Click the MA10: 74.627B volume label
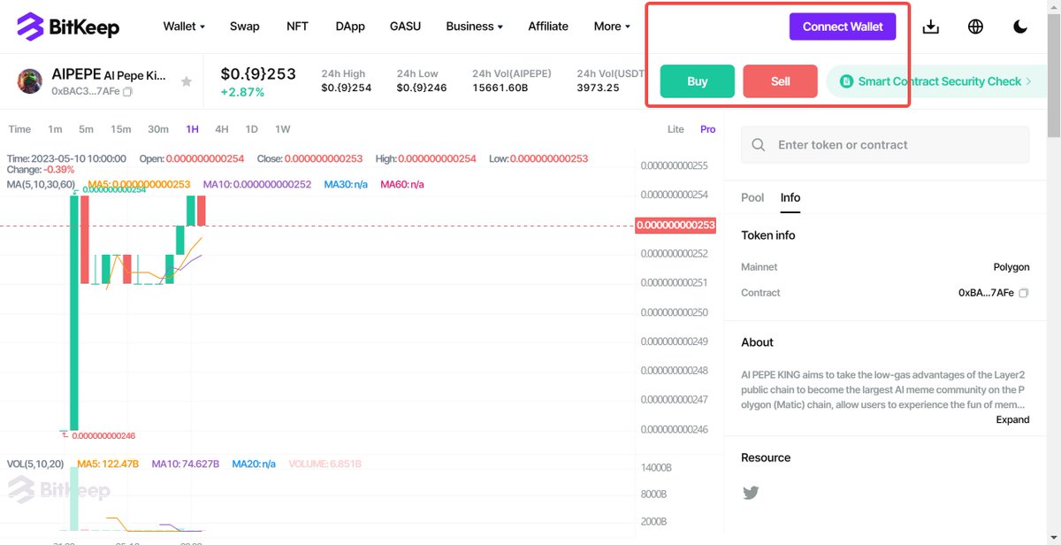This screenshot has width=1061, height=545. [185, 464]
